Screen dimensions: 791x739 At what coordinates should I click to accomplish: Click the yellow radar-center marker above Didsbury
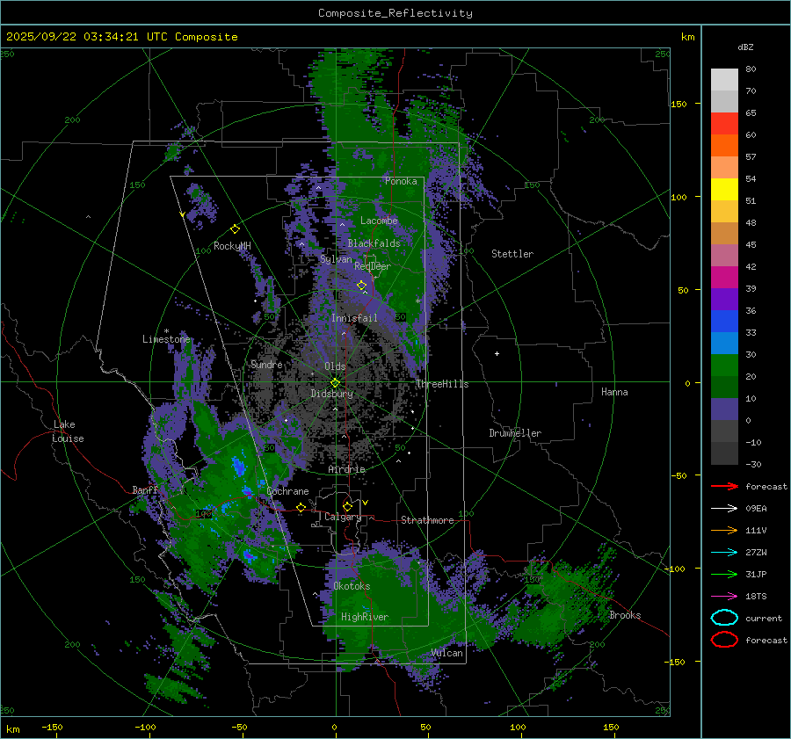[335, 382]
